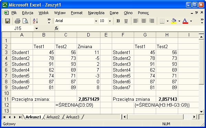The width and height of the screenshot is (206, 128).
Task: Expand more standard toolbar options chevron
Action: click(49, 21)
